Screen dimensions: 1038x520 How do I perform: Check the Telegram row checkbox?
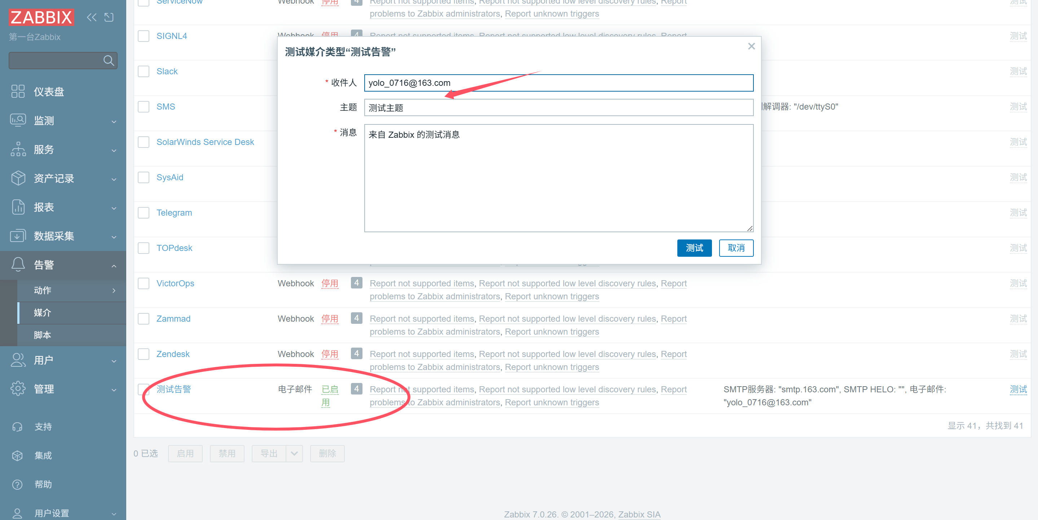(144, 213)
